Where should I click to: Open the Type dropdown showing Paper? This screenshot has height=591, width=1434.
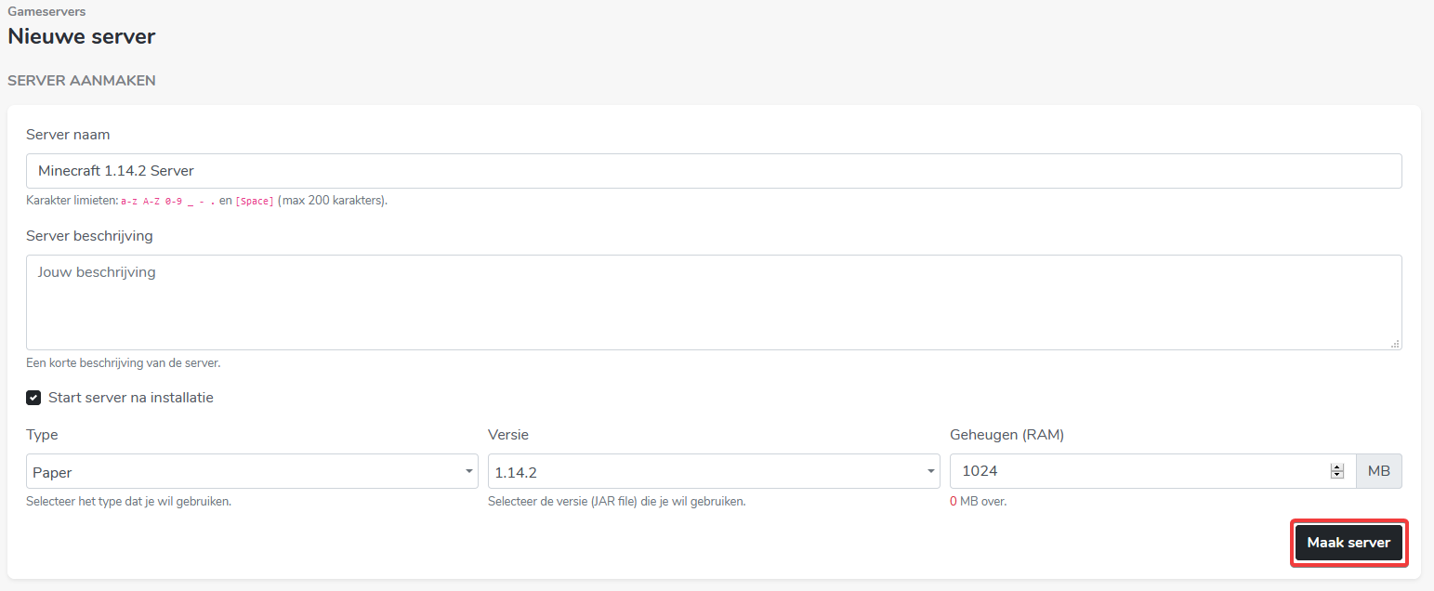coord(251,471)
